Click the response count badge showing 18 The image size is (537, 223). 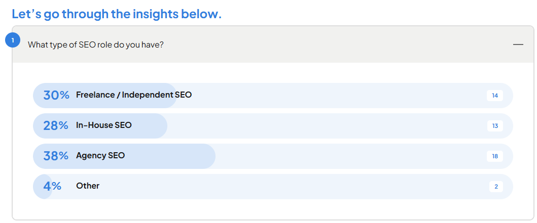coord(494,156)
